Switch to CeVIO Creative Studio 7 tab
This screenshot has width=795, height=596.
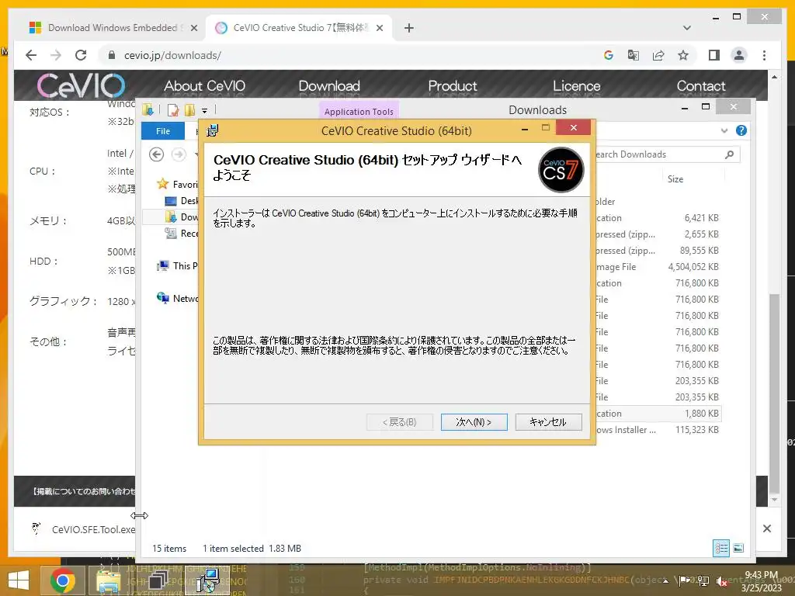(299, 28)
